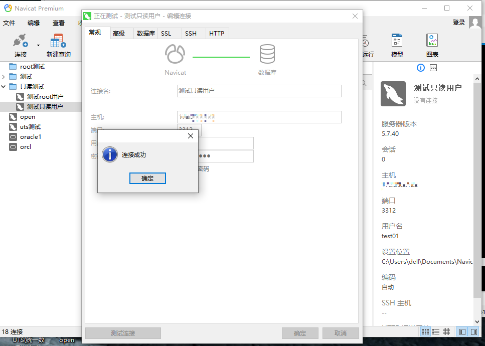Click the database cylinder icon in diagram
485x346 pixels.
267,54
